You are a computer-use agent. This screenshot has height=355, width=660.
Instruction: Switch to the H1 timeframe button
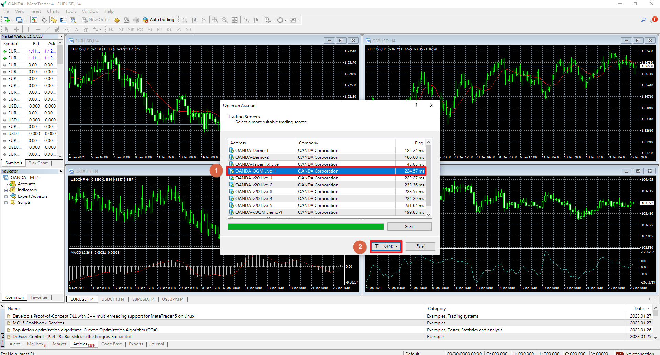click(x=150, y=29)
